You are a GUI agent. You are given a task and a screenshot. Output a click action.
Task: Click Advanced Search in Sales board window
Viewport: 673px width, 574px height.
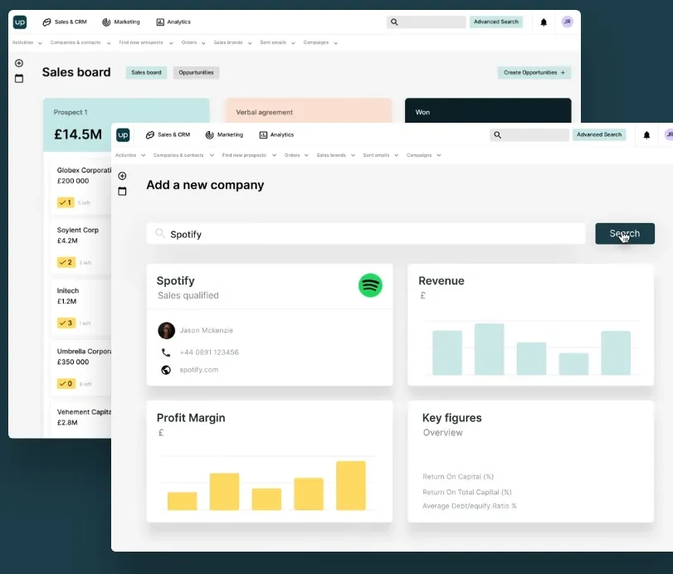[x=496, y=22]
